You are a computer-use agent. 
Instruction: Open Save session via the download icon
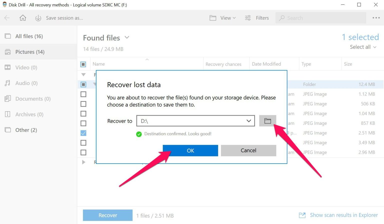(38, 18)
